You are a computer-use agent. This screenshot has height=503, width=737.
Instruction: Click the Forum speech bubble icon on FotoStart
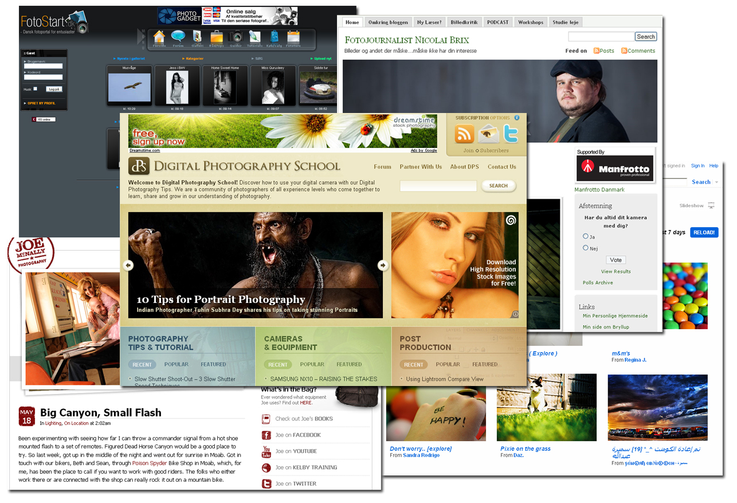[x=178, y=37]
